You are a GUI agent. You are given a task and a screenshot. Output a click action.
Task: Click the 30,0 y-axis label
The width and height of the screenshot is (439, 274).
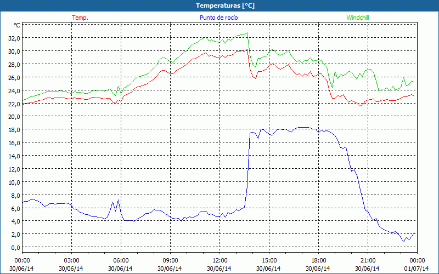tap(14, 52)
